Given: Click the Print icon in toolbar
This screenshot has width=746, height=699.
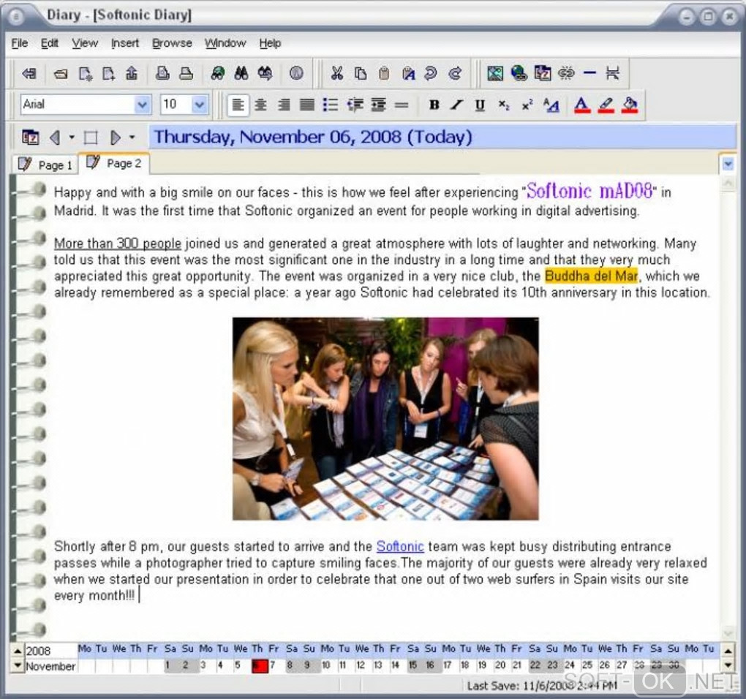Looking at the screenshot, I should pyautogui.click(x=186, y=73).
